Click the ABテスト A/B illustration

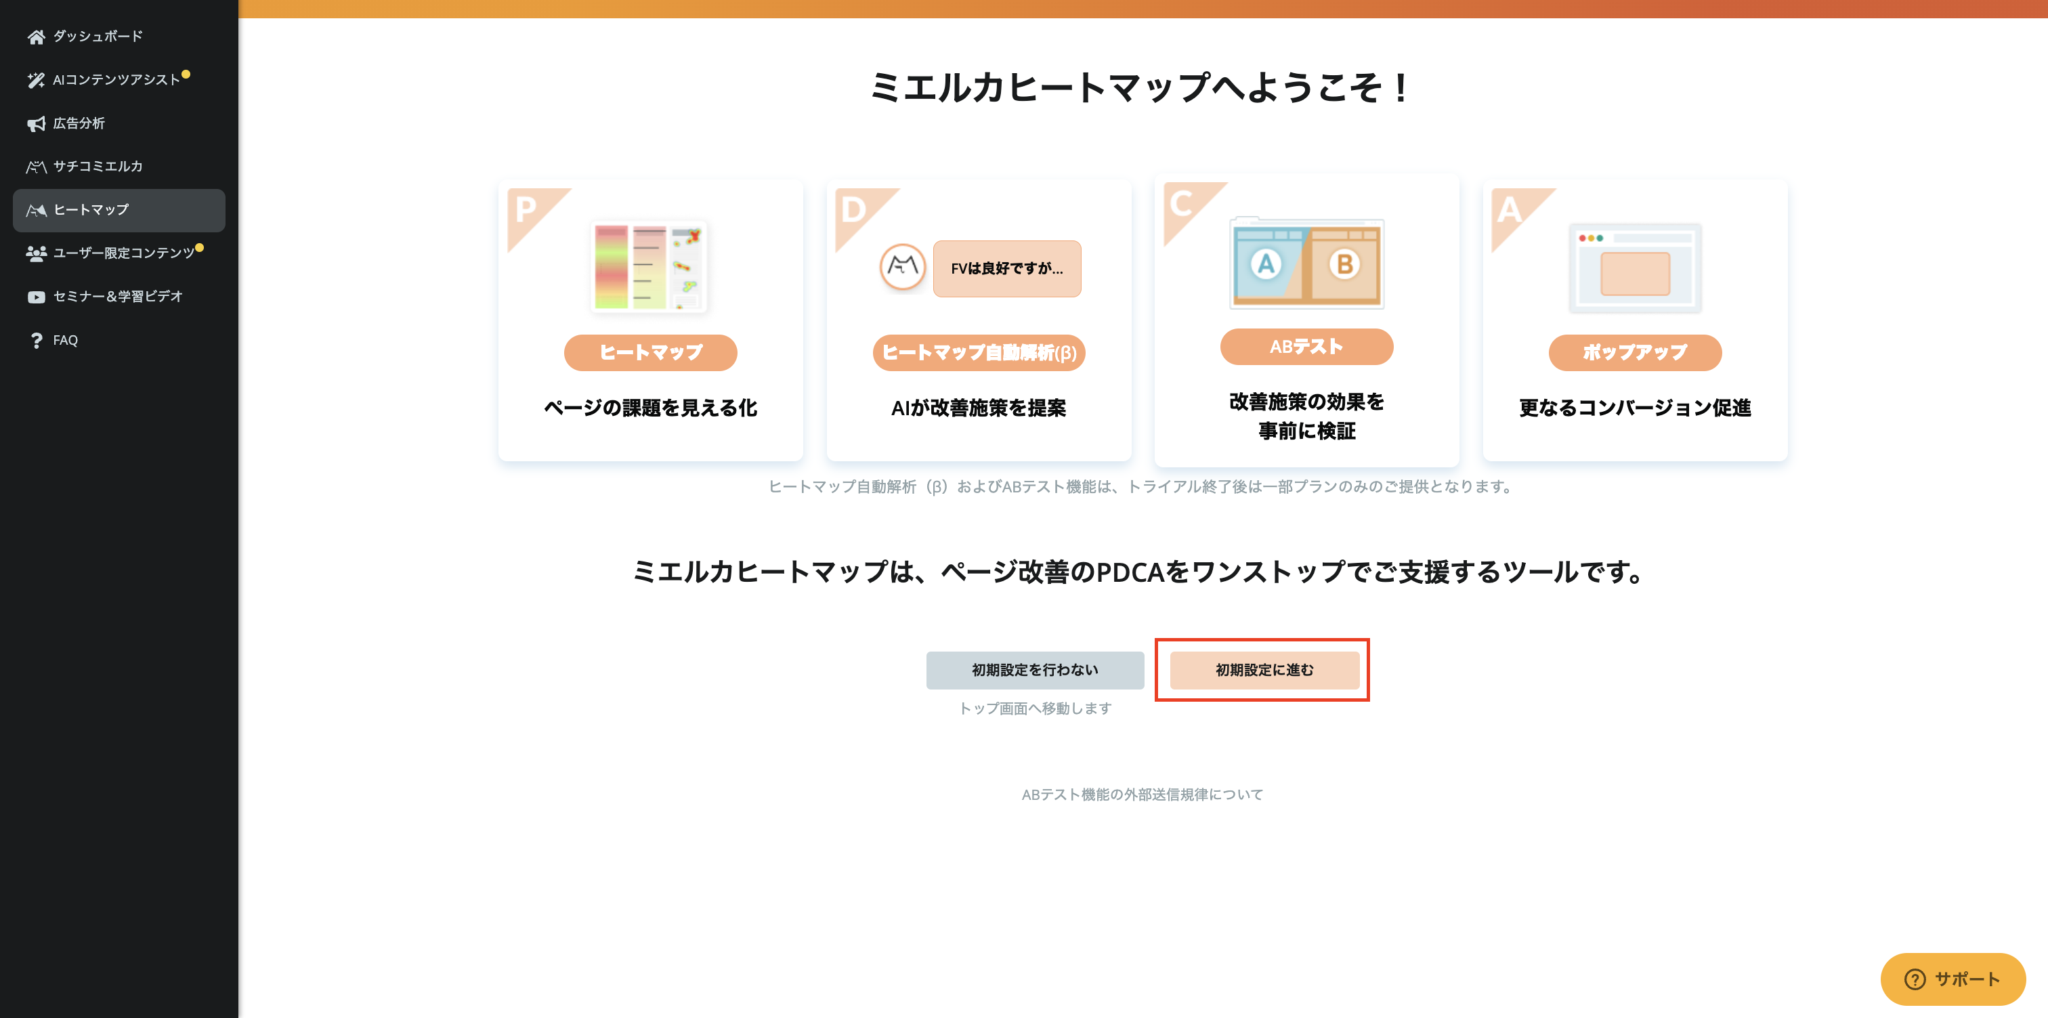click(x=1306, y=263)
